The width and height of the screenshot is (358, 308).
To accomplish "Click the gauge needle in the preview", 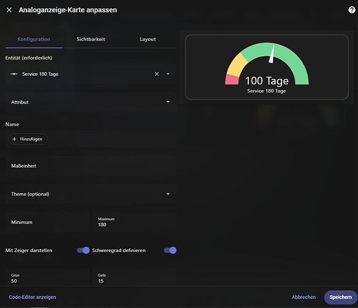I will tap(271, 54).
